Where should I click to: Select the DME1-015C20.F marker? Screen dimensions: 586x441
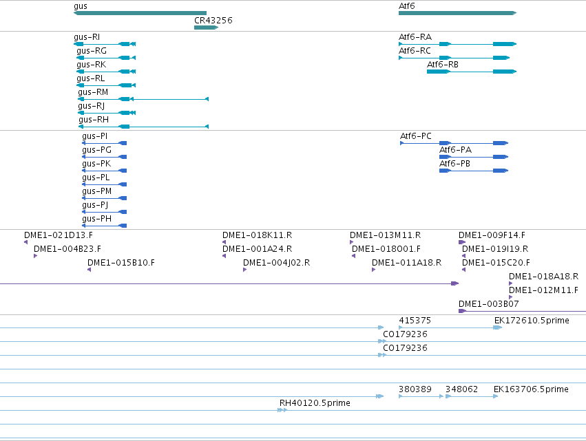pyautogui.click(x=464, y=270)
